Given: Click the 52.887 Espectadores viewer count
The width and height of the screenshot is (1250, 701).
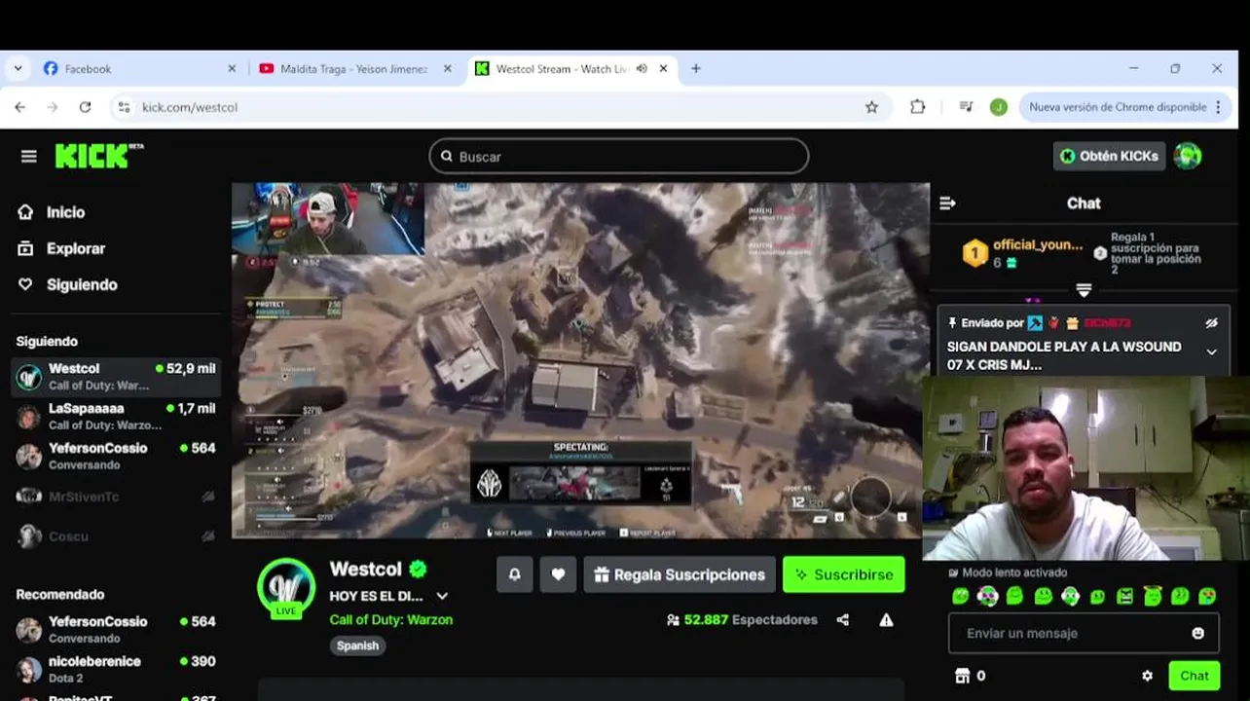Looking at the screenshot, I should 742,619.
